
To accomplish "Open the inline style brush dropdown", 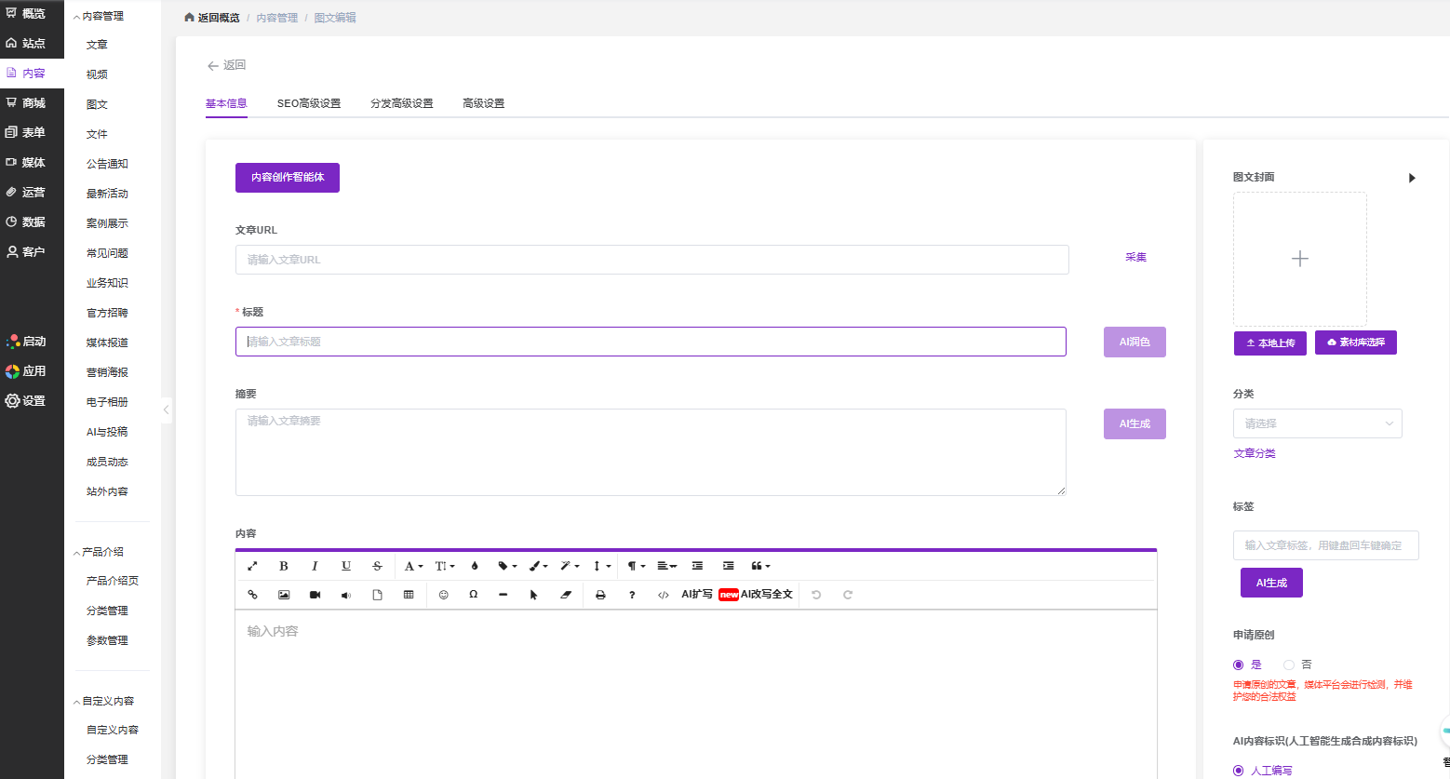I will coord(539,566).
